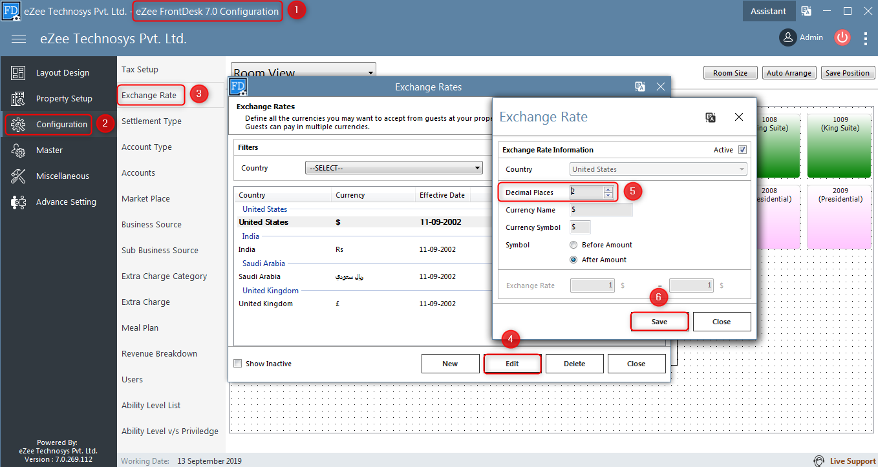This screenshot has height=467, width=878.
Task: Click the Decimal Places input field
Action: click(x=586, y=192)
